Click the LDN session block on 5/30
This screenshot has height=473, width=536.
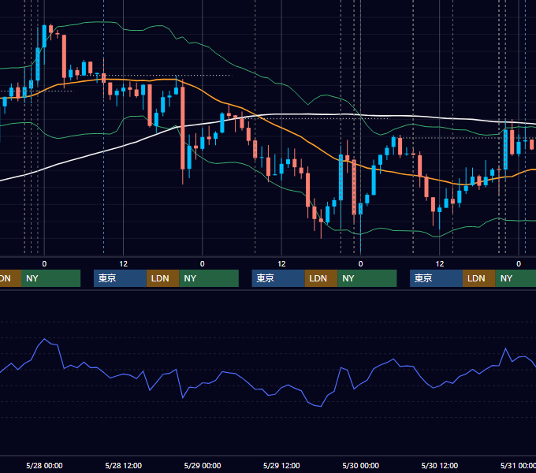pos(479,278)
